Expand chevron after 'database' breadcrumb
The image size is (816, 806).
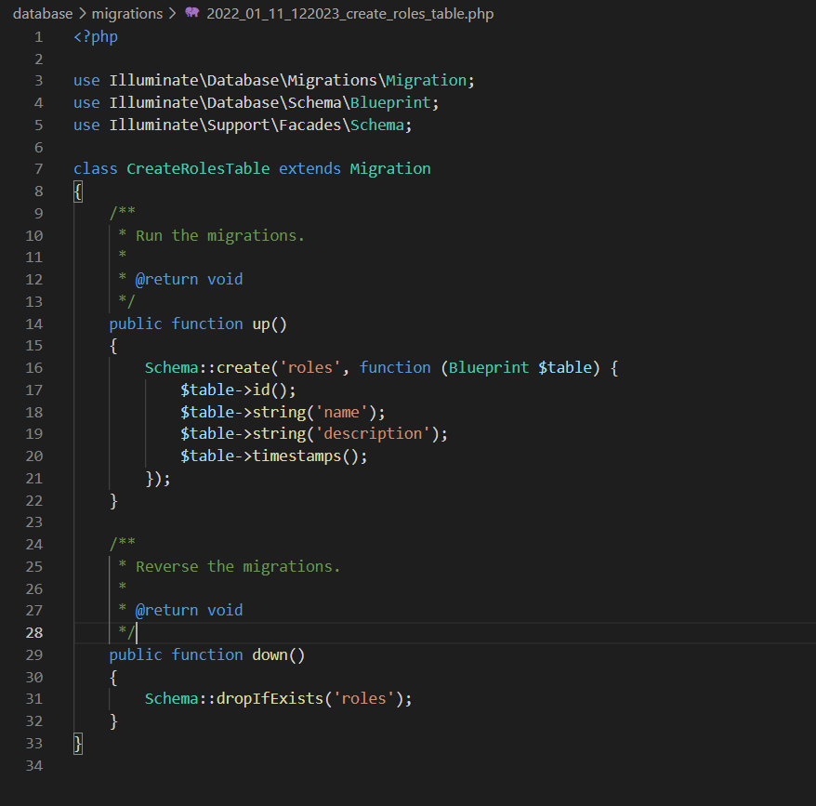(x=82, y=14)
